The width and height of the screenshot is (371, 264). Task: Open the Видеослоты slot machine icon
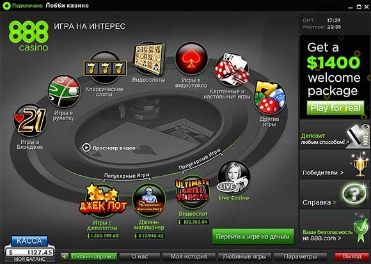pyautogui.click(x=148, y=58)
